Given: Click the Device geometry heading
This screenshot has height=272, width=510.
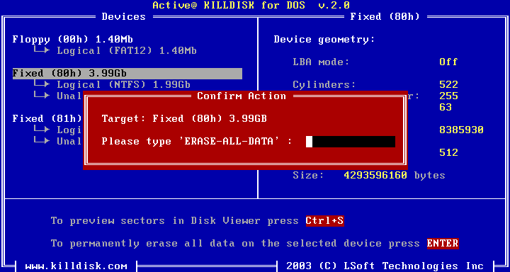Looking at the screenshot, I should coord(324,40).
